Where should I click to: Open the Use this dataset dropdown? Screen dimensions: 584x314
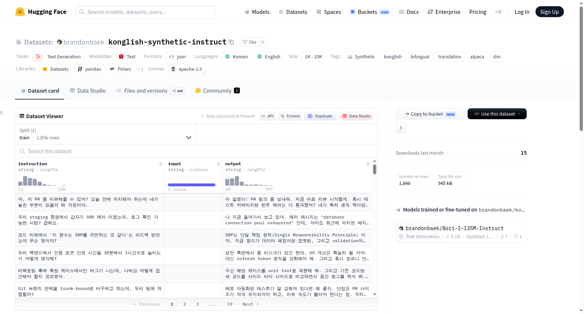pos(497,114)
